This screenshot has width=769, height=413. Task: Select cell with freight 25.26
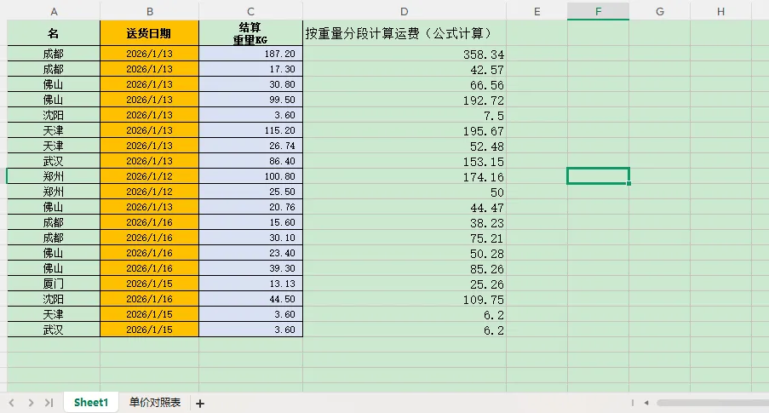[x=405, y=284]
